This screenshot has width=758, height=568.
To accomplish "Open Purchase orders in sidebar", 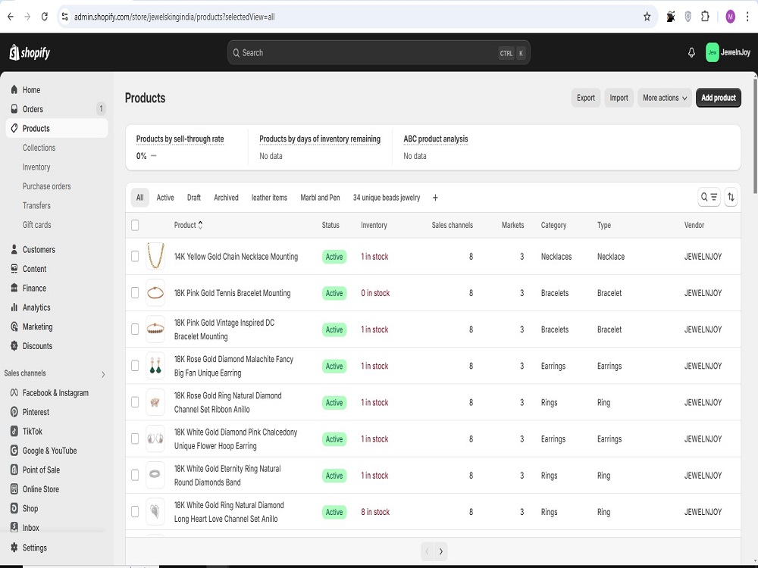I will pos(46,186).
